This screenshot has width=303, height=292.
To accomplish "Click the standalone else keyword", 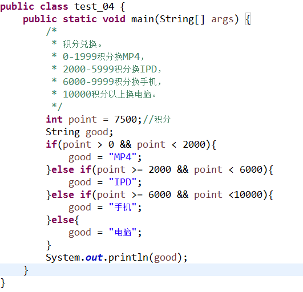I will click(x=63, y=220).
